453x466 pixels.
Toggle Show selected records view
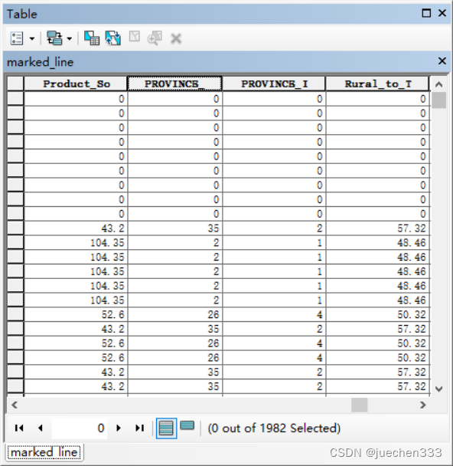[187, 425]
